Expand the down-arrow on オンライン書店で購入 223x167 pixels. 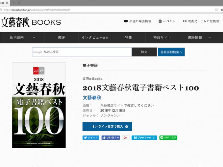click(127, 127)
